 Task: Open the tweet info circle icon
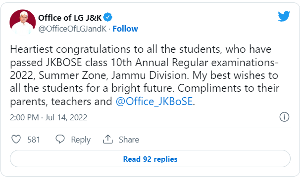tap(284, 117)
